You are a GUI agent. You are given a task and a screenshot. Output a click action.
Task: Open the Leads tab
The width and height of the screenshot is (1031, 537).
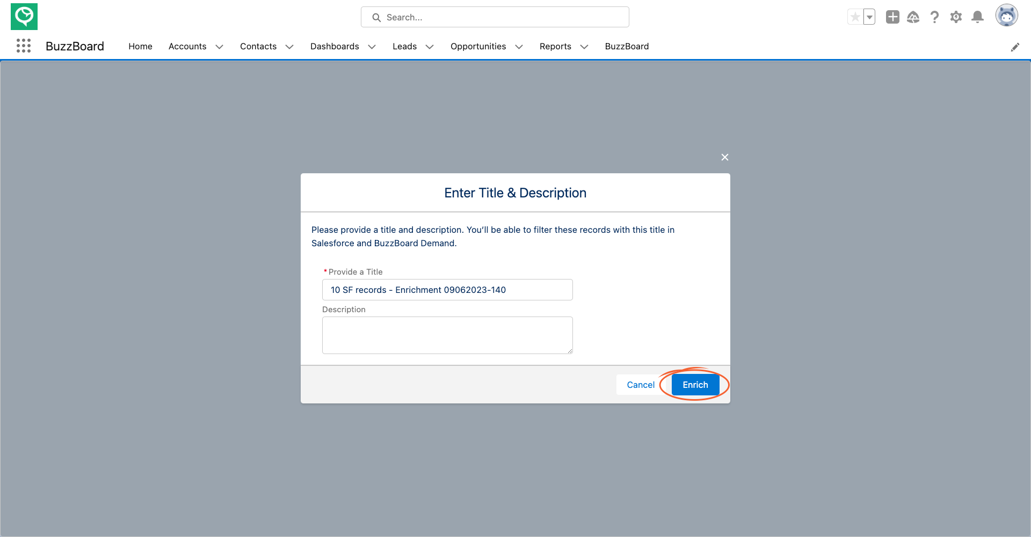point(404,46)
